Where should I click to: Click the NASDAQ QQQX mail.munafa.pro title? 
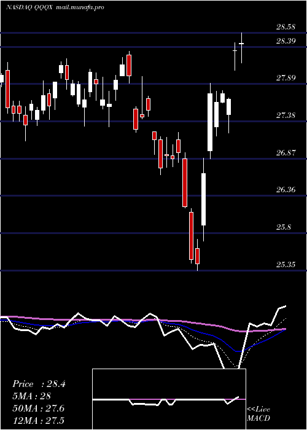click(x=55, y=7)
